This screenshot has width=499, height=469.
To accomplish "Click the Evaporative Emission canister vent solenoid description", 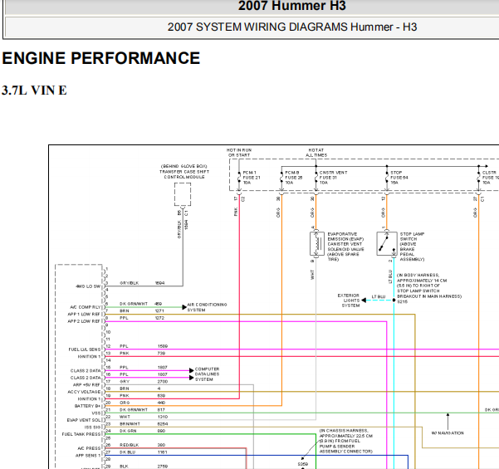I will (345, 247).
